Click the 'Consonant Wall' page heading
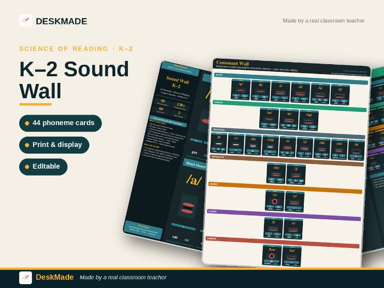 click(x=233, y=63)
